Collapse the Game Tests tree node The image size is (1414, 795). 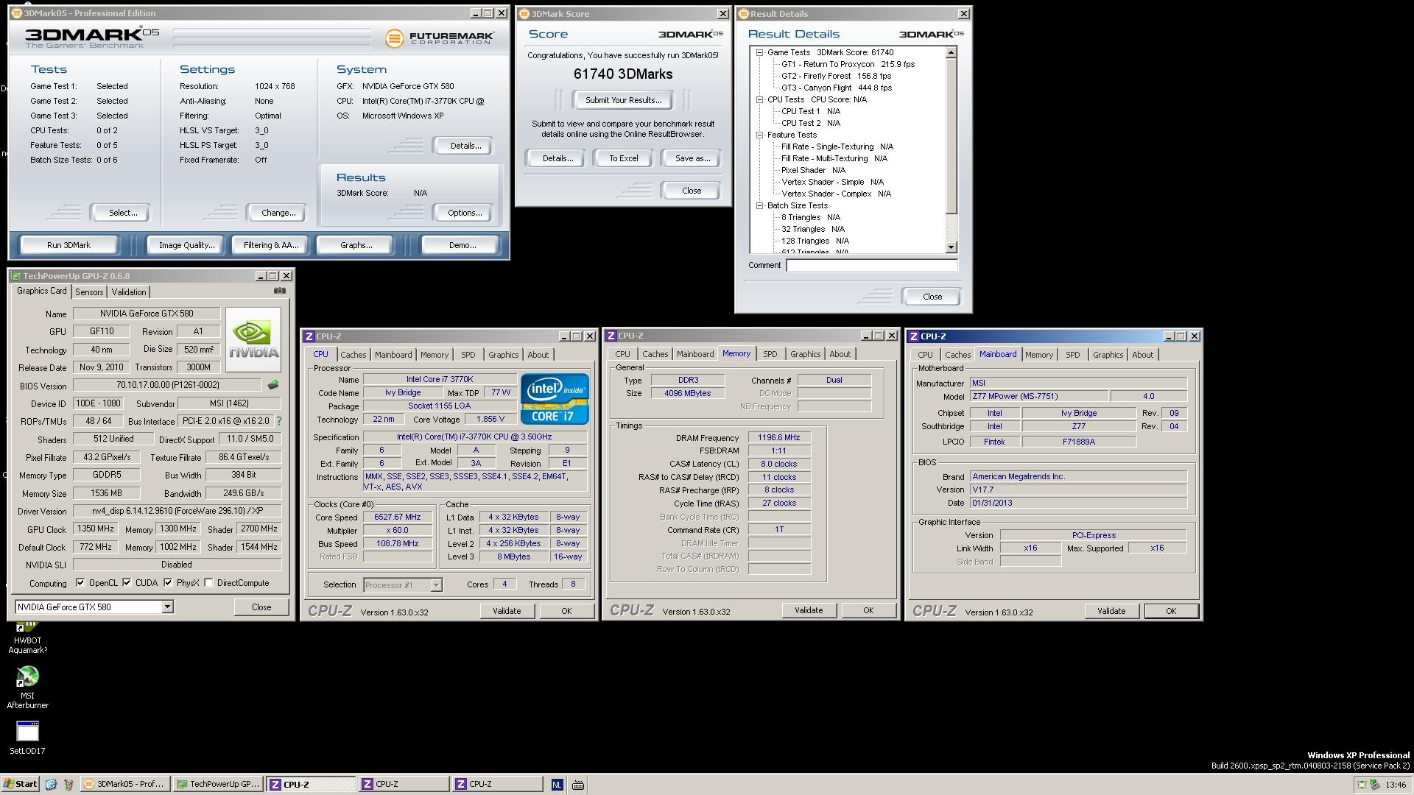click(759, 52)
